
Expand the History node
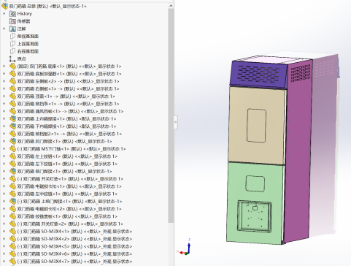click(x=4, y=14)
